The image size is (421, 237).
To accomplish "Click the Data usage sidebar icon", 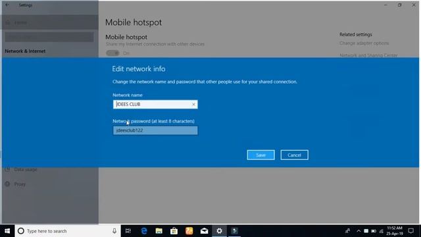I will [x=7, y=169].
